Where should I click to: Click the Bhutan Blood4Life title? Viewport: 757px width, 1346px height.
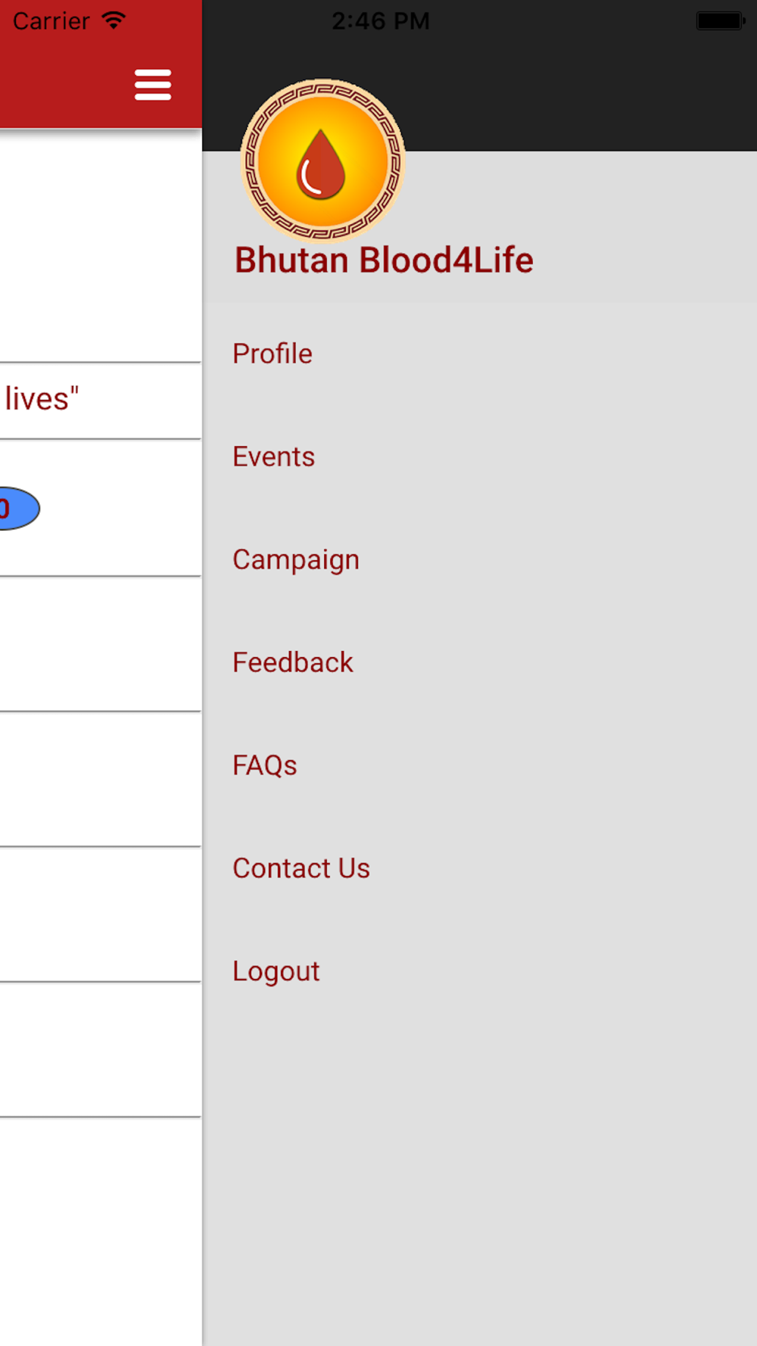[x=384, y=260]
